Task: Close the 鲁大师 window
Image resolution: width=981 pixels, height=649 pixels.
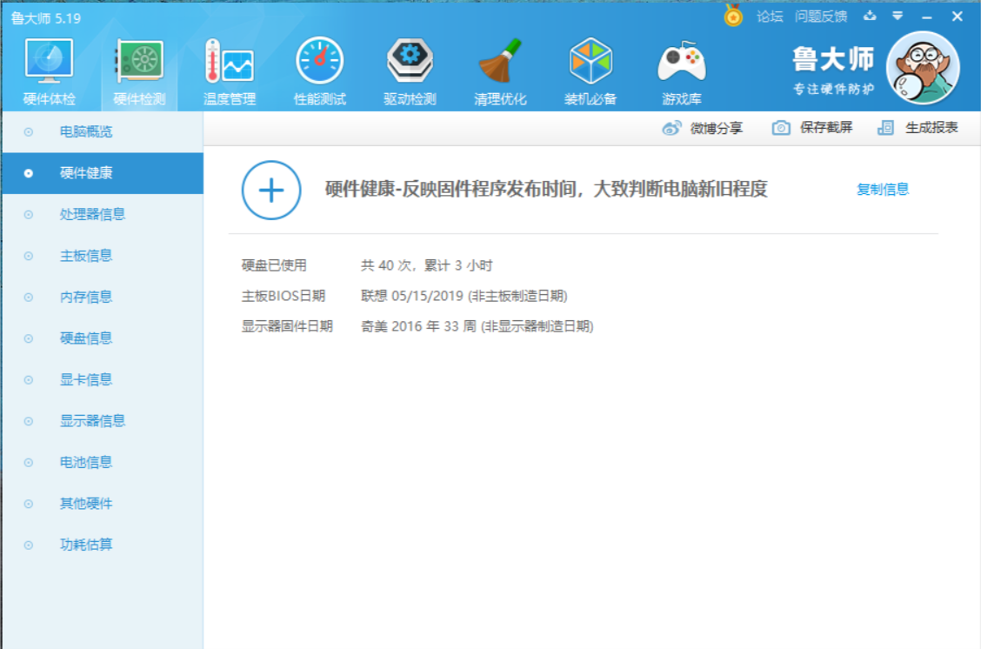Action: 958,17
